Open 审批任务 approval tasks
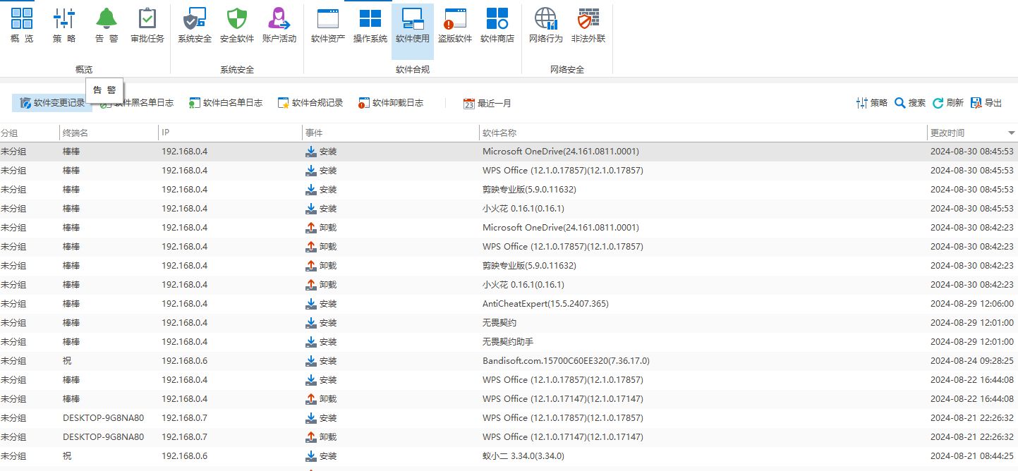 coord(147,25)
